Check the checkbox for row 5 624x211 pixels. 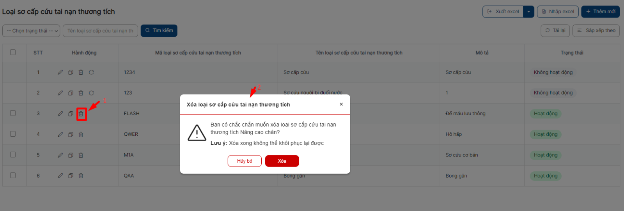click(x=13, y=155)
